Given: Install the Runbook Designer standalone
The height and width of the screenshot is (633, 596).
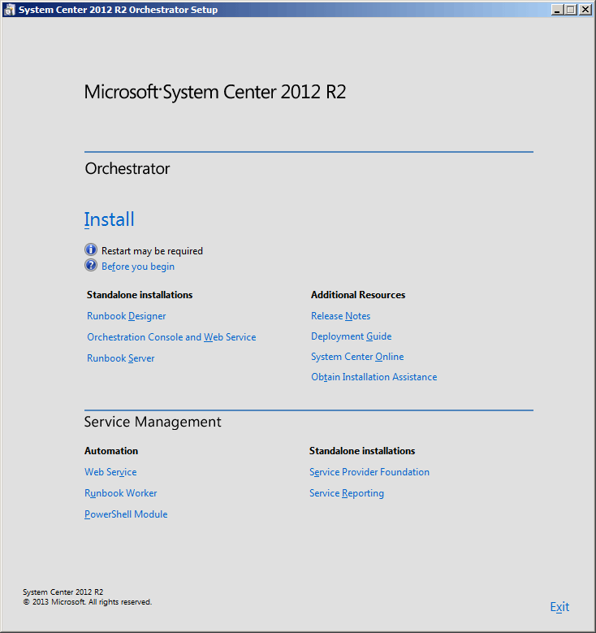Looking at the screenshot, I should pyautogui.click(x=127, y=316).
